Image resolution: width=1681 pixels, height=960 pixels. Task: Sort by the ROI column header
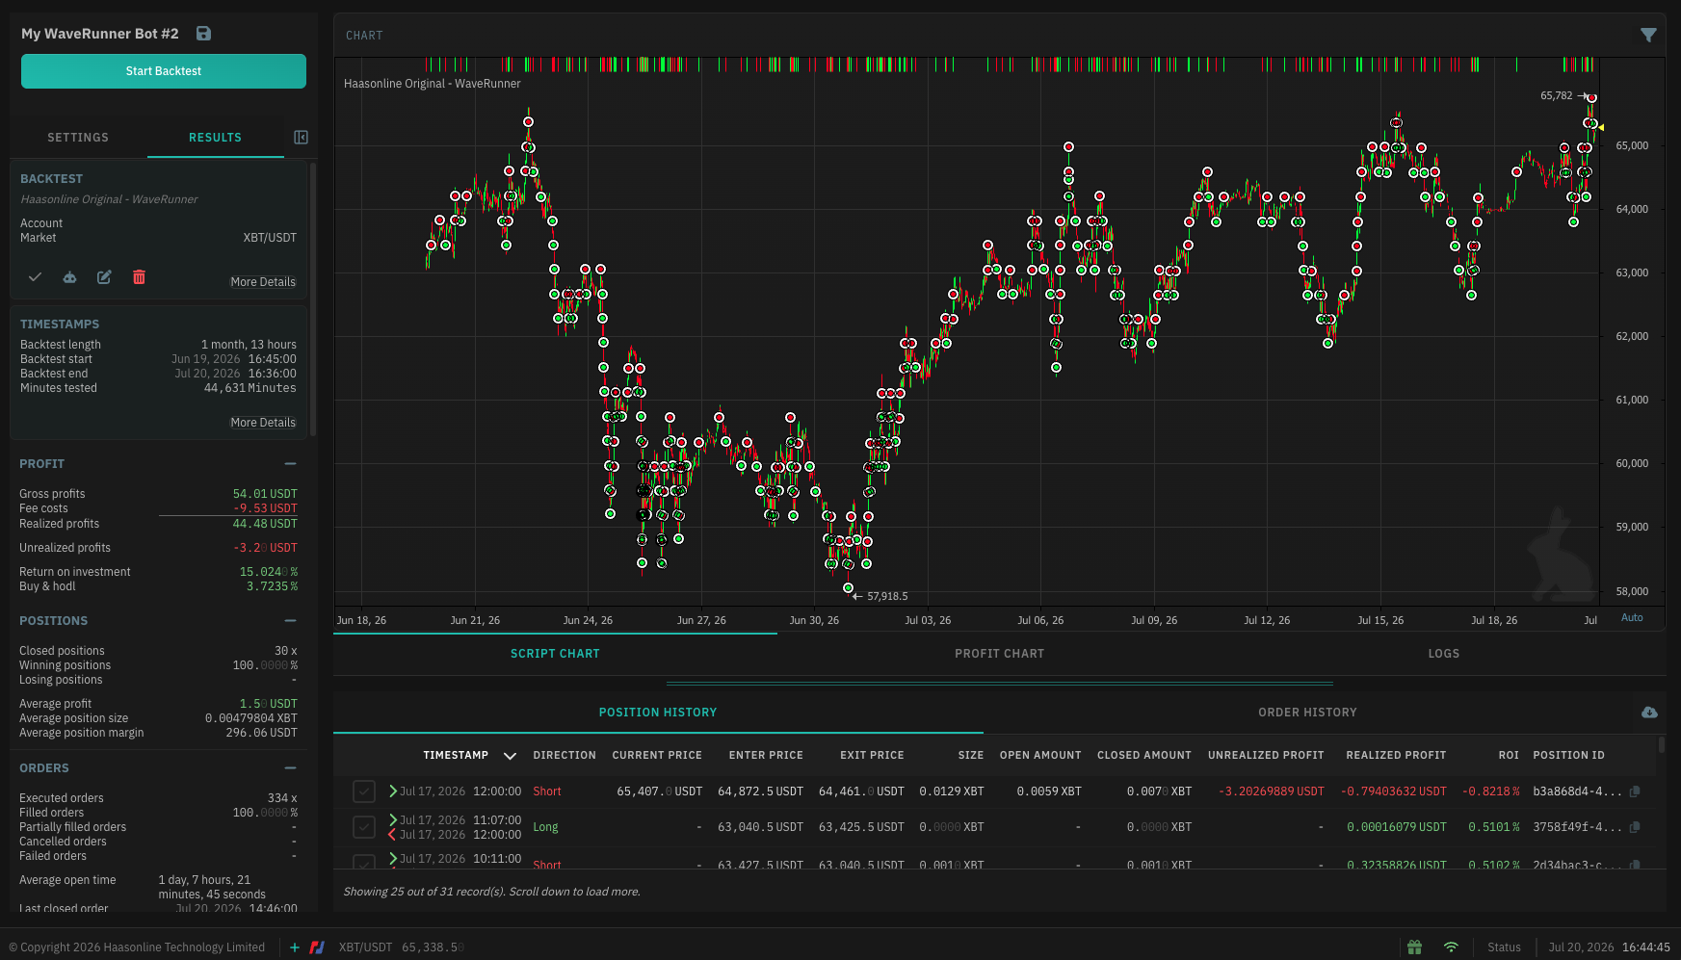(x=1509, y=756)
